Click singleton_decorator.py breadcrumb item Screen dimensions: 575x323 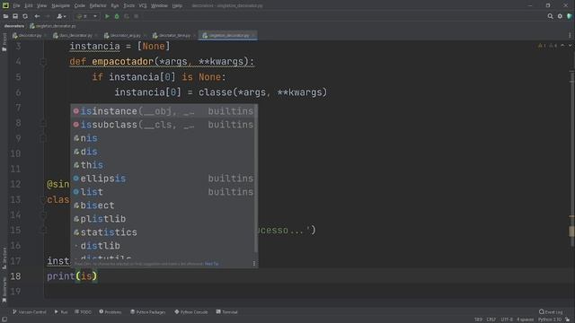point(53,26)
